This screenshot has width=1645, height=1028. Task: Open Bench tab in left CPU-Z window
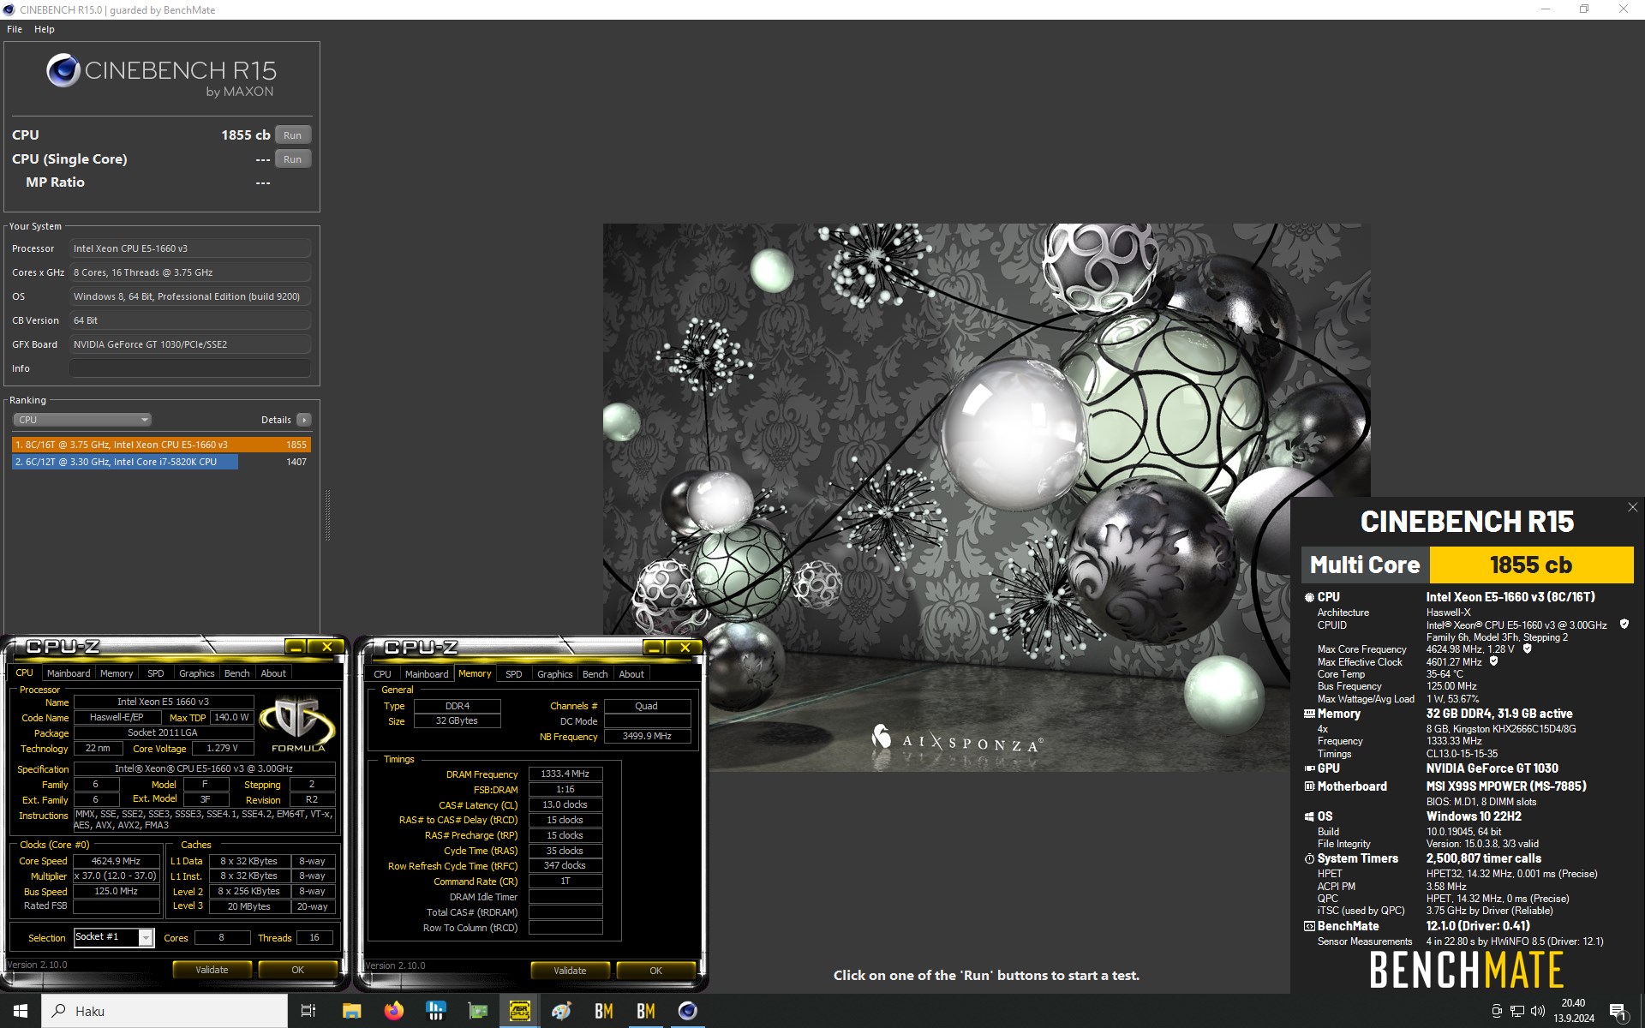(236, 673)
